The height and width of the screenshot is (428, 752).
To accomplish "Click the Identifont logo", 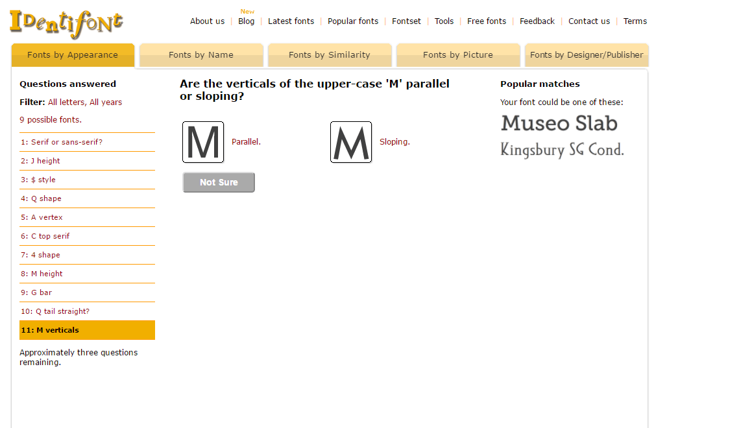I will tap(66, 23).
